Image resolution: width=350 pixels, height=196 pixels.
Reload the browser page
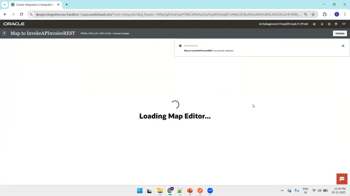pyautogui.click(x=21, y=14)
